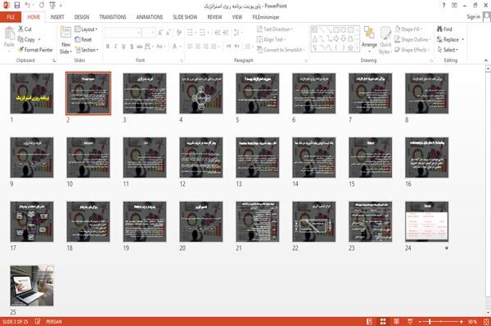Click Slide Sorter view icon in status bar
491x326 pixels.
pos(383,322)
